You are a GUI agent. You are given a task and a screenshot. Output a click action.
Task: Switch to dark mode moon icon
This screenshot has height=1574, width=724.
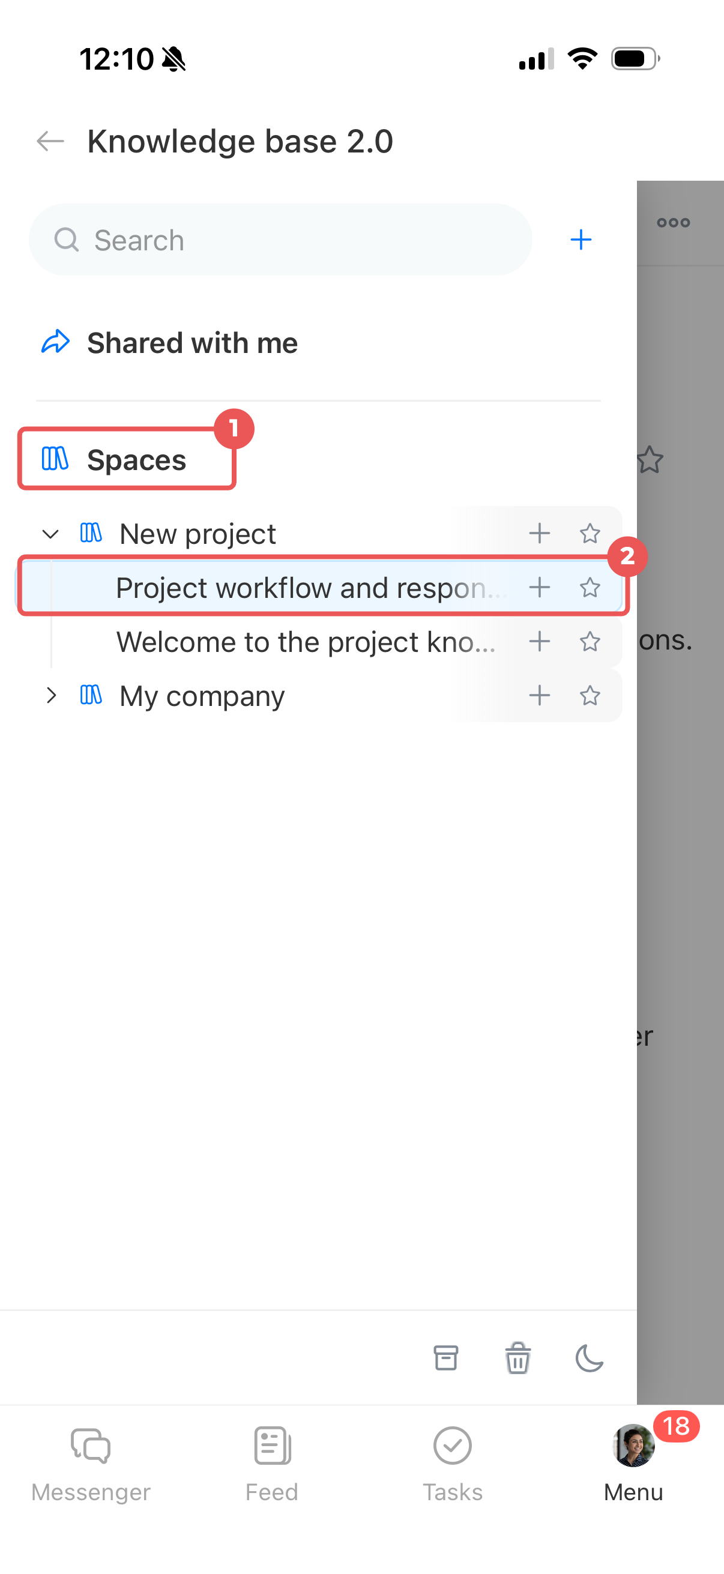(x=589, y=1358)
